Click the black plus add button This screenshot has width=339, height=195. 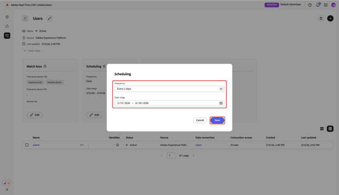pyautogui.click(x=330, y=19)
